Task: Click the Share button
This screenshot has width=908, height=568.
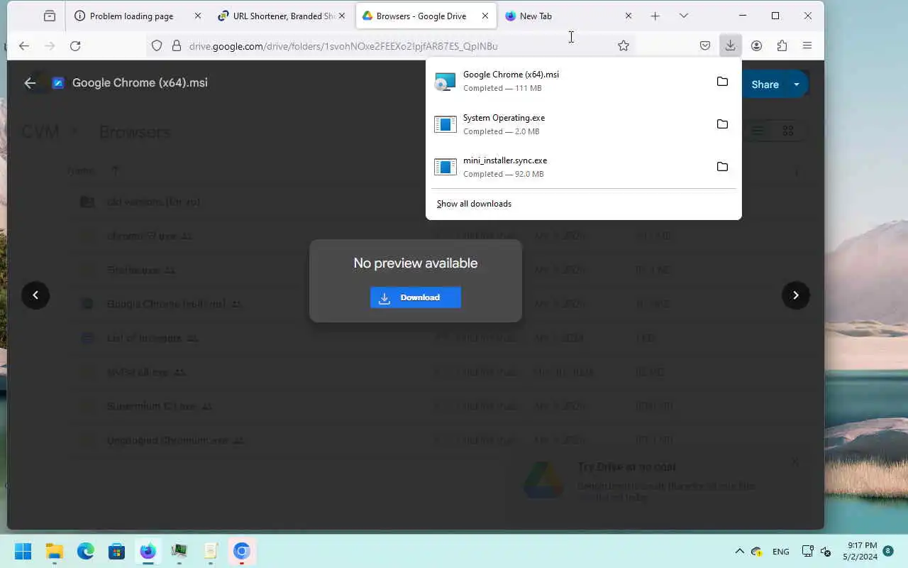Action: point(765,84)
